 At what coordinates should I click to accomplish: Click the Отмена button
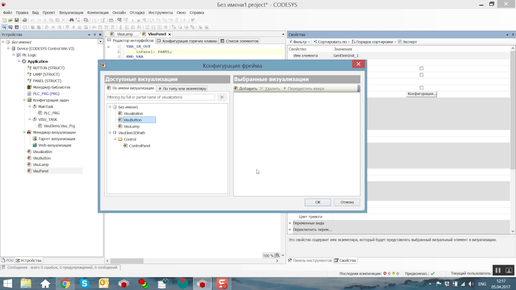pos(347,202)
